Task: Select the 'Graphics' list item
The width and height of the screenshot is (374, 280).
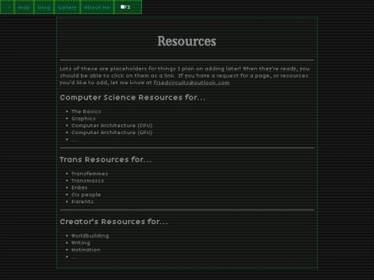Action: (84, 119)
